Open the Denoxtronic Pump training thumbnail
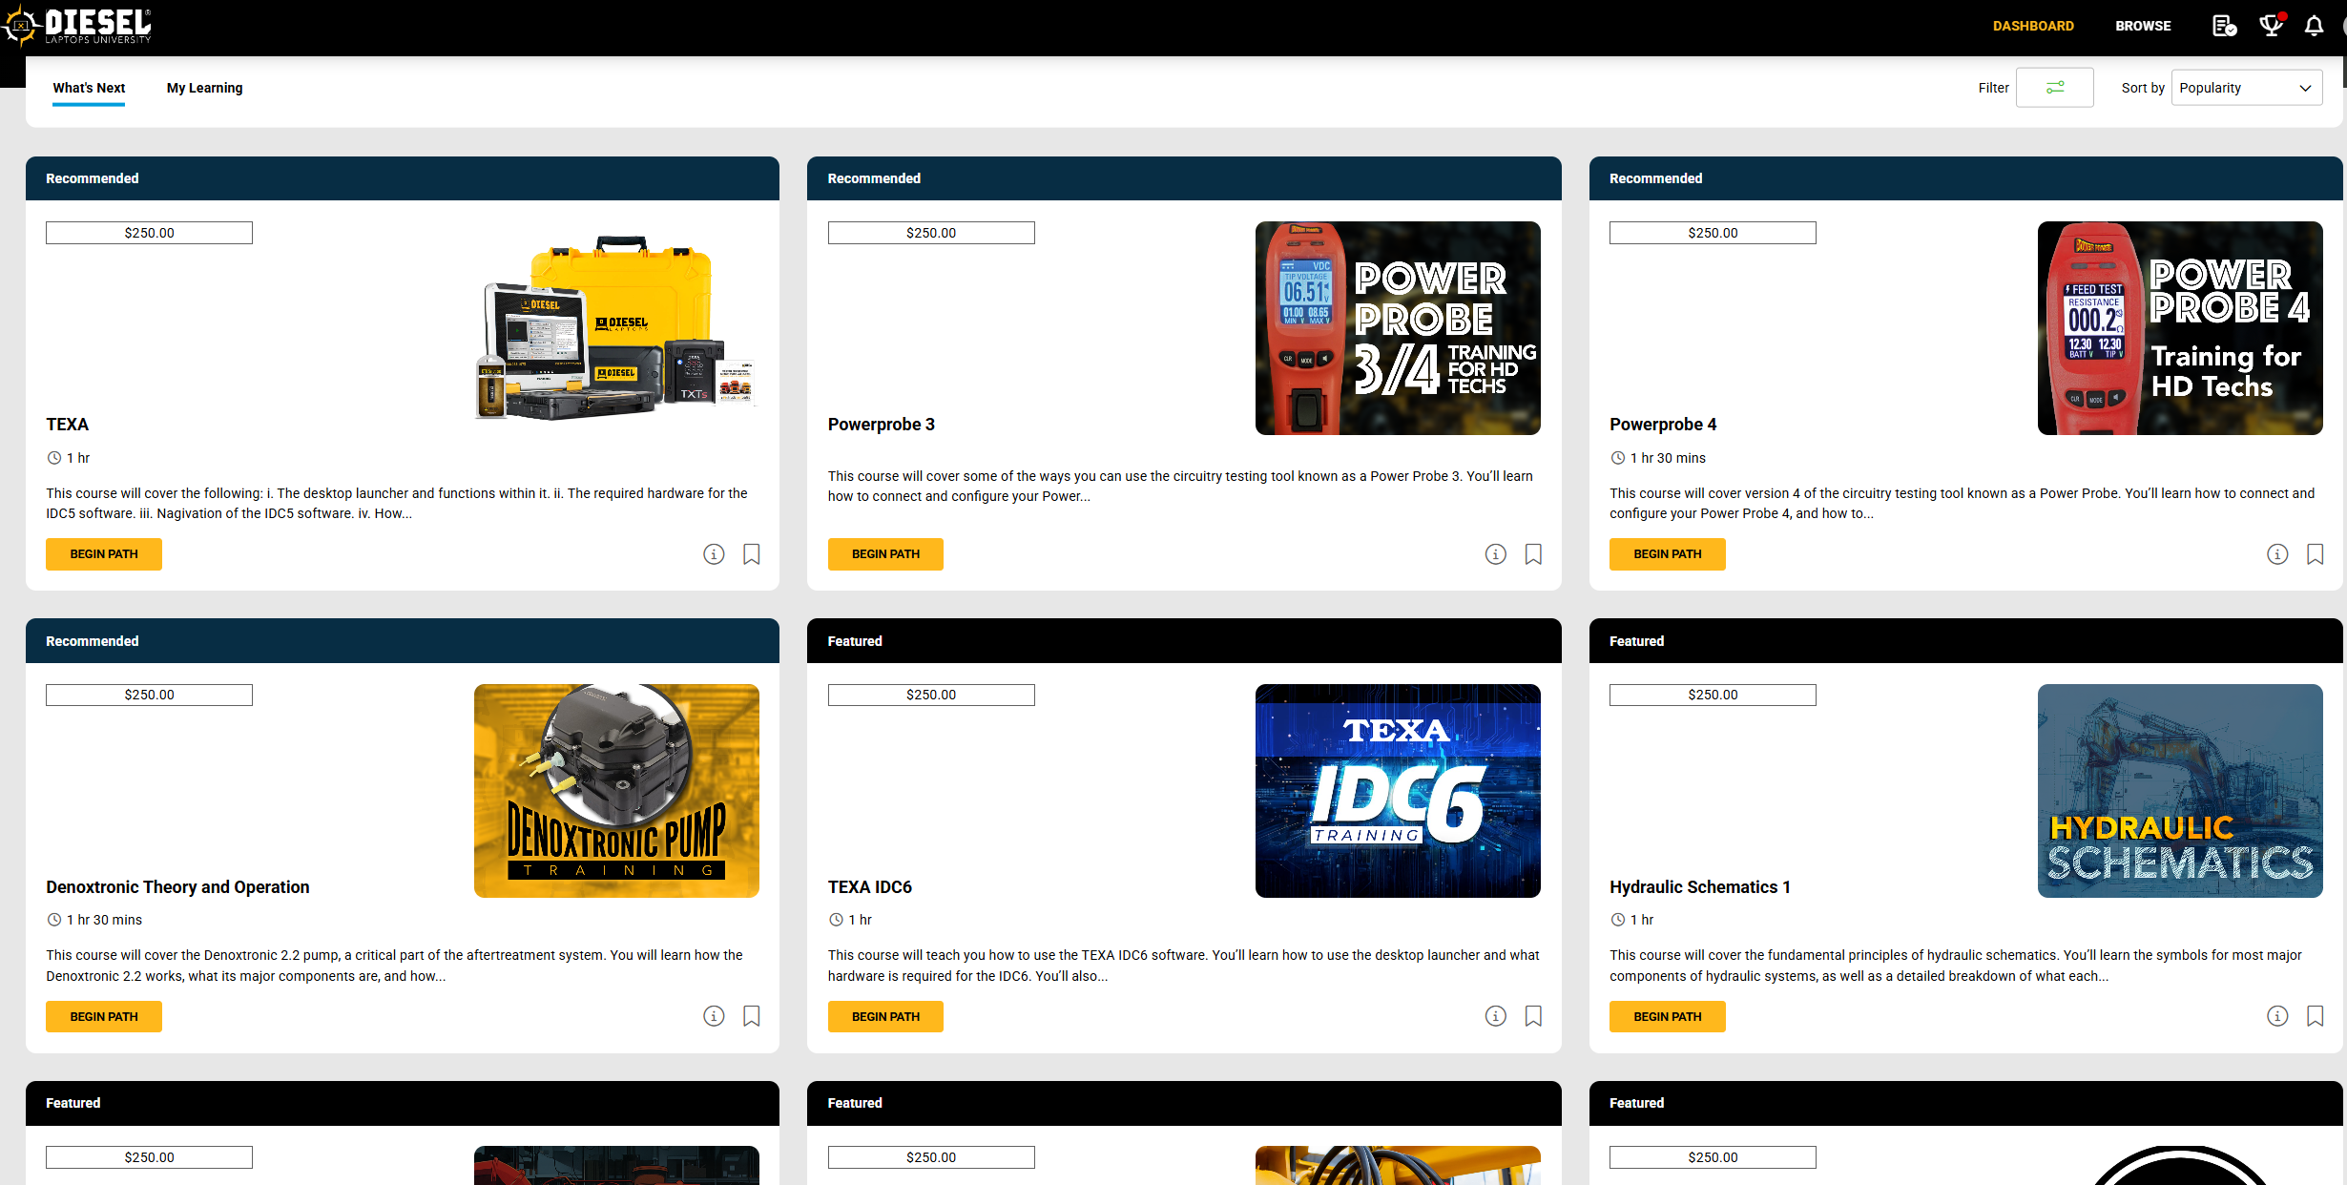The width and height of the screenshot is (2347, 1185). tap(616, 791)
